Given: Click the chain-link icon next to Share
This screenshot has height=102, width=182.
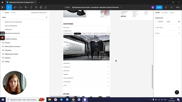Looking at the screenshot, I should point(166,7).
